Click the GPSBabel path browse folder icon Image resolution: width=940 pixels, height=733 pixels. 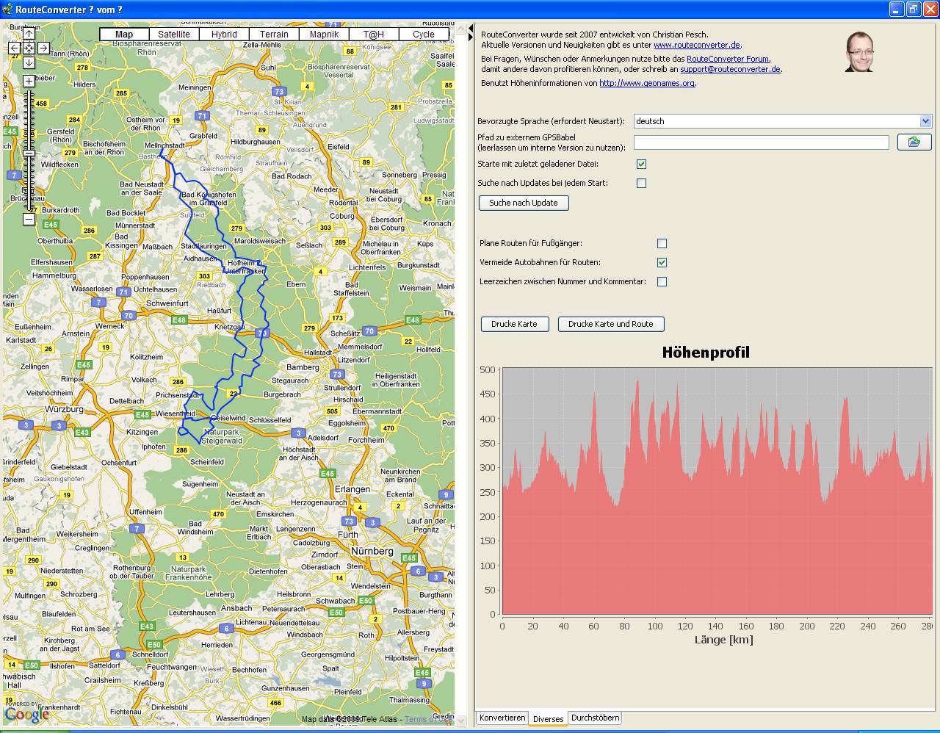coord(914,142)
